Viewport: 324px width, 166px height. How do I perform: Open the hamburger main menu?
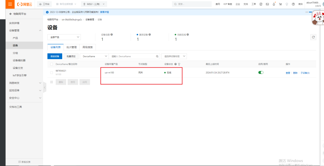pyautogui.click(x=10, y=4)
